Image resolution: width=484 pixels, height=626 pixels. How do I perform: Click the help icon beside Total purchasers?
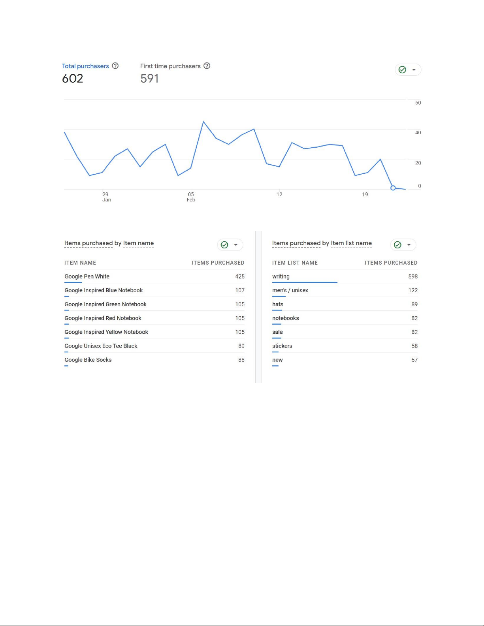pyautogui.click(x=115, y=66)
